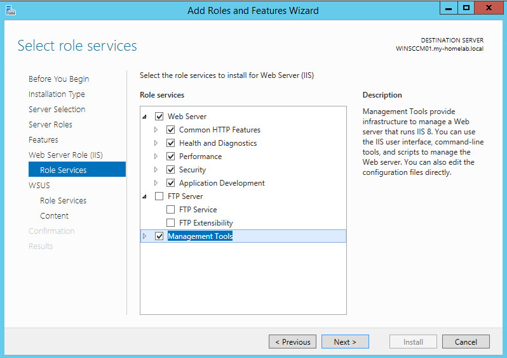Toggle the Health and Diagnostics checkbox
Viewport: 507px width, 358px height.
pyautogui.click(x=171, y=143)
